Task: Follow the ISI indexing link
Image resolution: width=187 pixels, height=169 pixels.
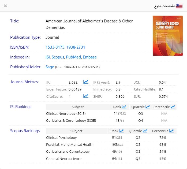Action: pos(48,57)
